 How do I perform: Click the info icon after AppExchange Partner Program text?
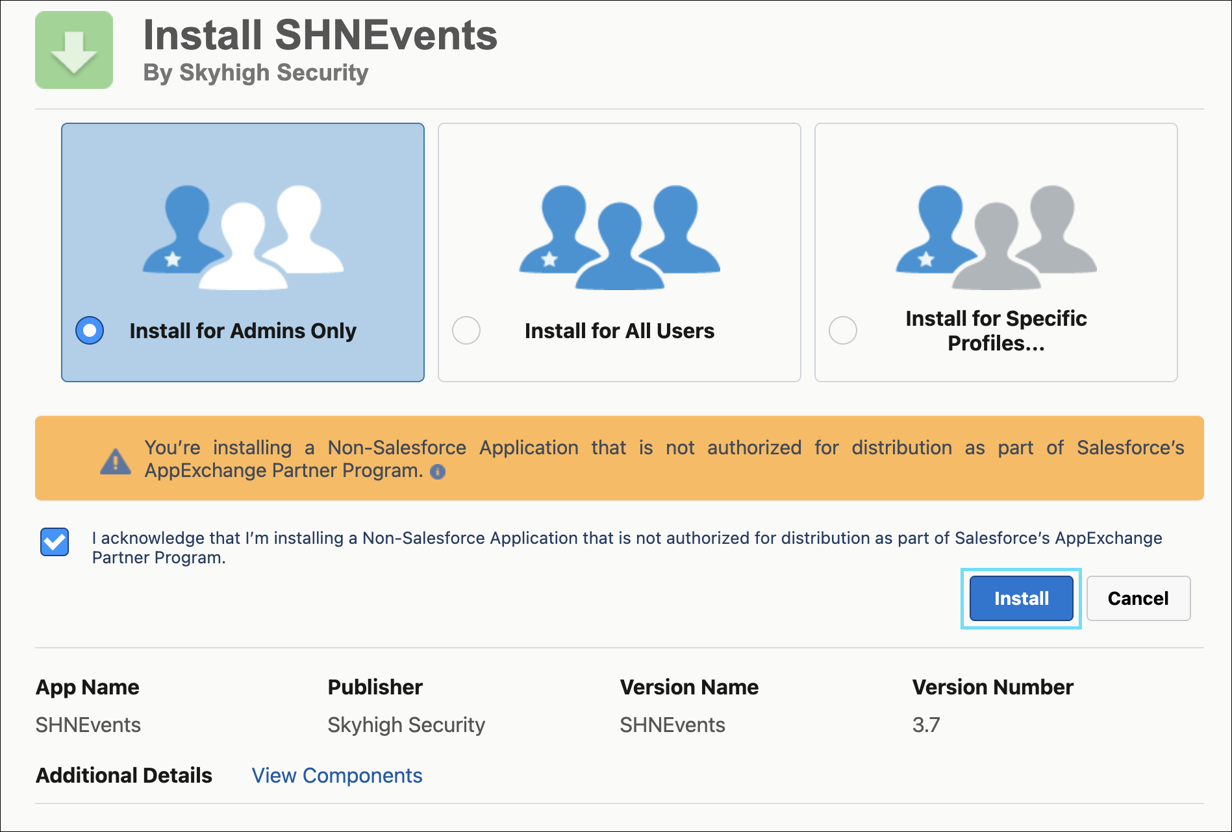pos(436,472)
